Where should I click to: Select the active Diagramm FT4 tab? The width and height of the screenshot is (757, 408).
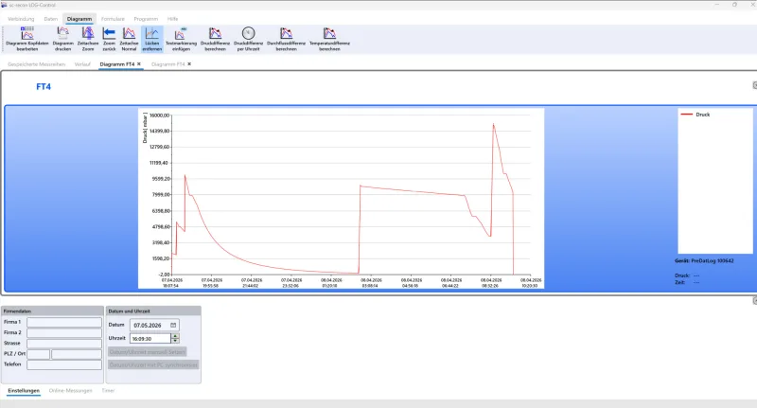pos(116,64)
